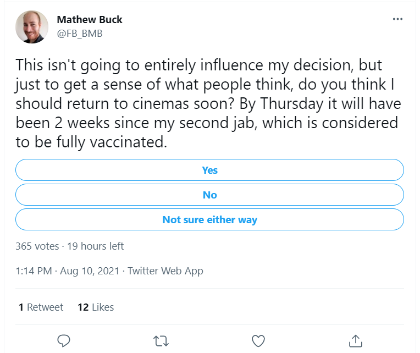Click the Aug 10, 2021 date link
The height and width of the screenshot is (353, 420).
[90, 271]
